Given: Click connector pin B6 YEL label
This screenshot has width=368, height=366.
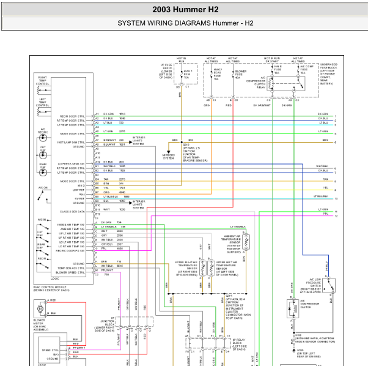Looking at the screenshot, I should click(x=106, y=188).
